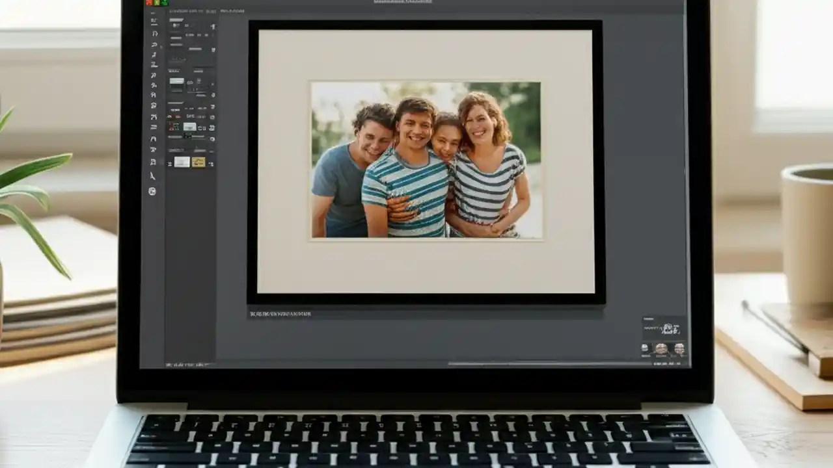
Task: Select the Zoom tool at the toolbar bottom
Action: tap(153, 190)
